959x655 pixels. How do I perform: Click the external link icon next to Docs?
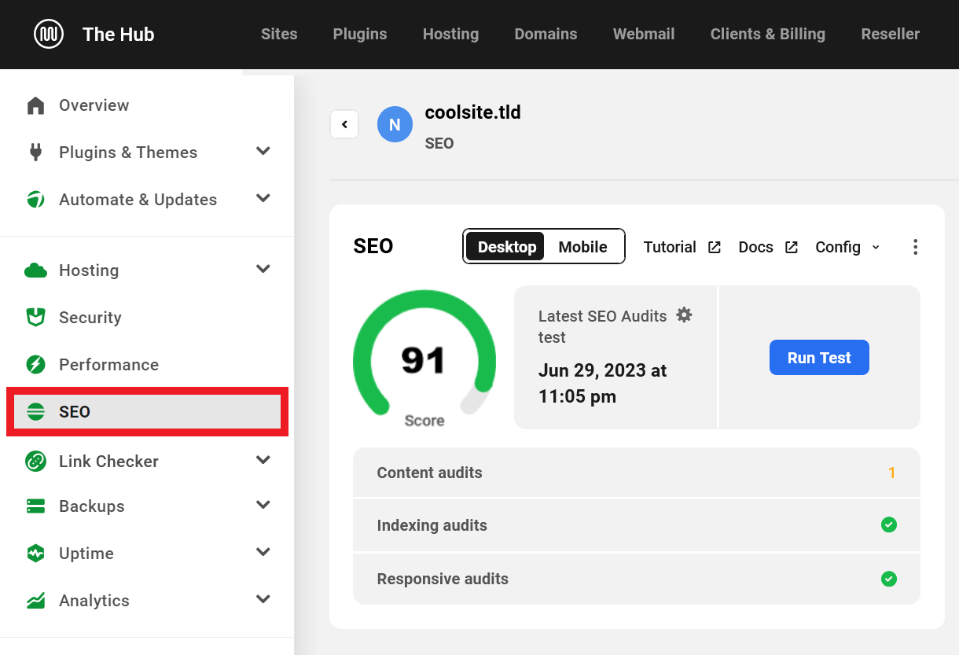pyautogui.click(x=792, y=247)
